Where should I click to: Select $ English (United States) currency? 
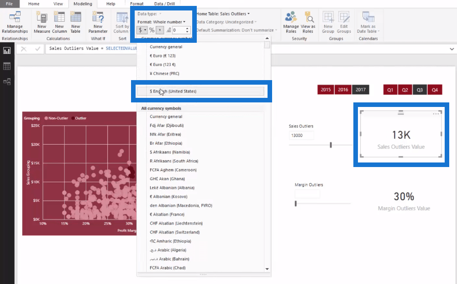[200, 91]
